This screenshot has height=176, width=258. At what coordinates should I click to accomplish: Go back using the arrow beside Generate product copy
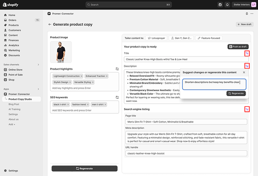click(x=50, y=24)
